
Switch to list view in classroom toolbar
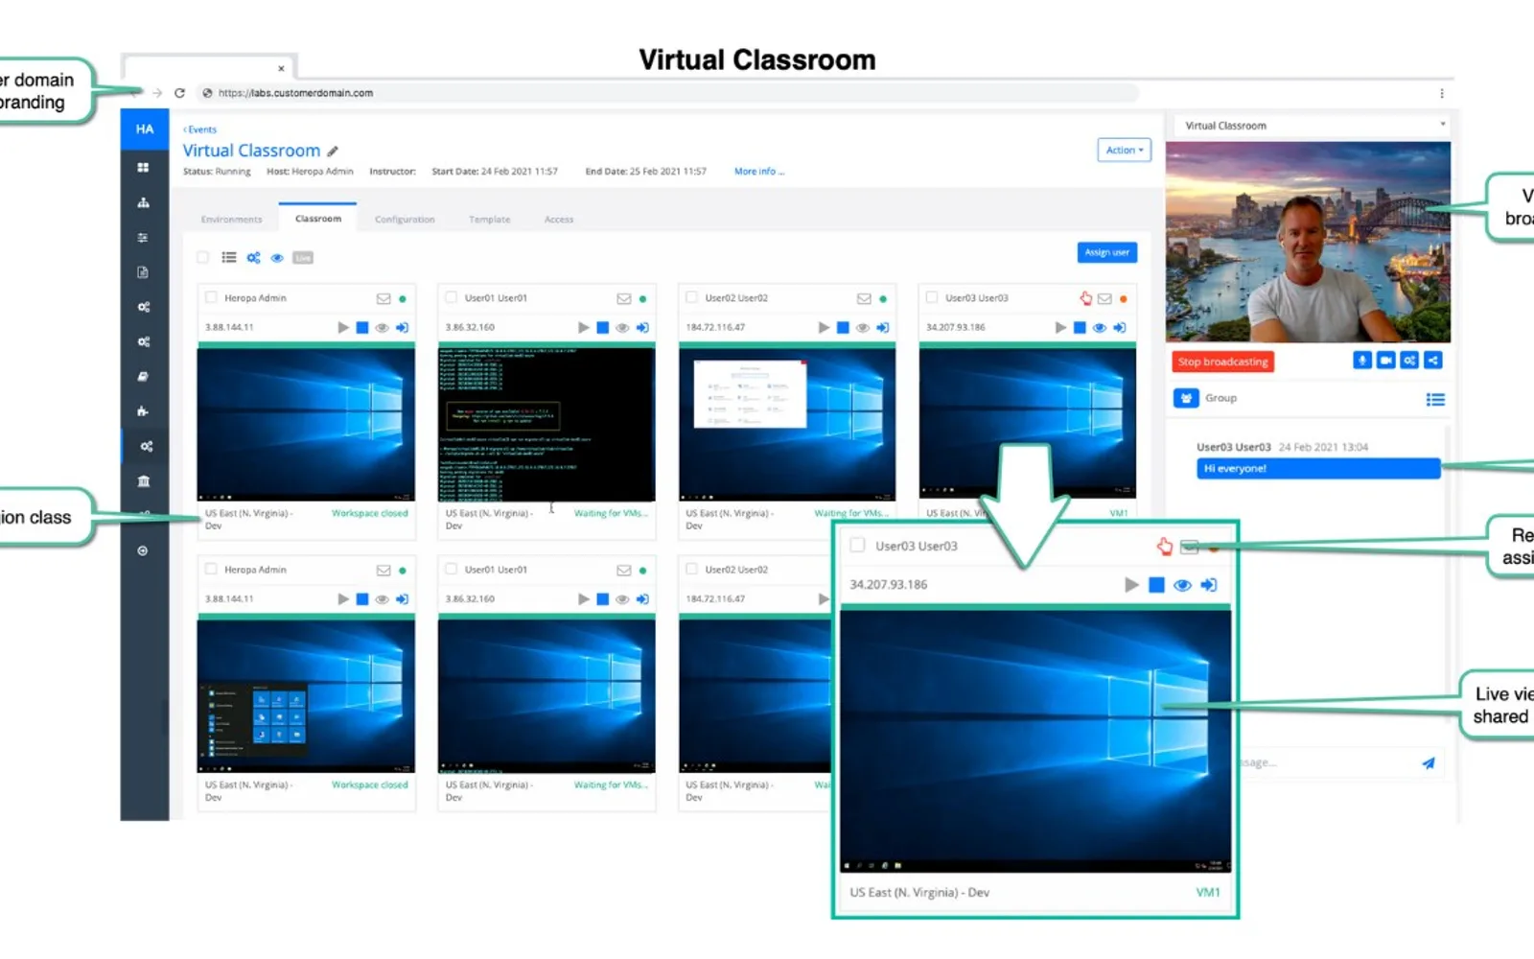[x=229, y=257]
